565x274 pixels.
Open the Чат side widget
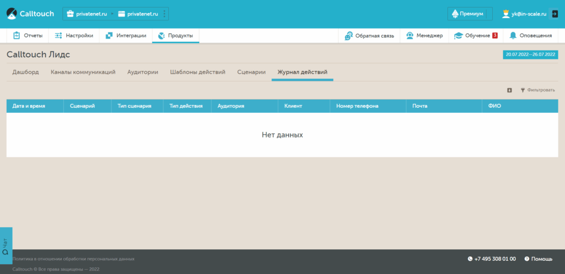point(6,245)
